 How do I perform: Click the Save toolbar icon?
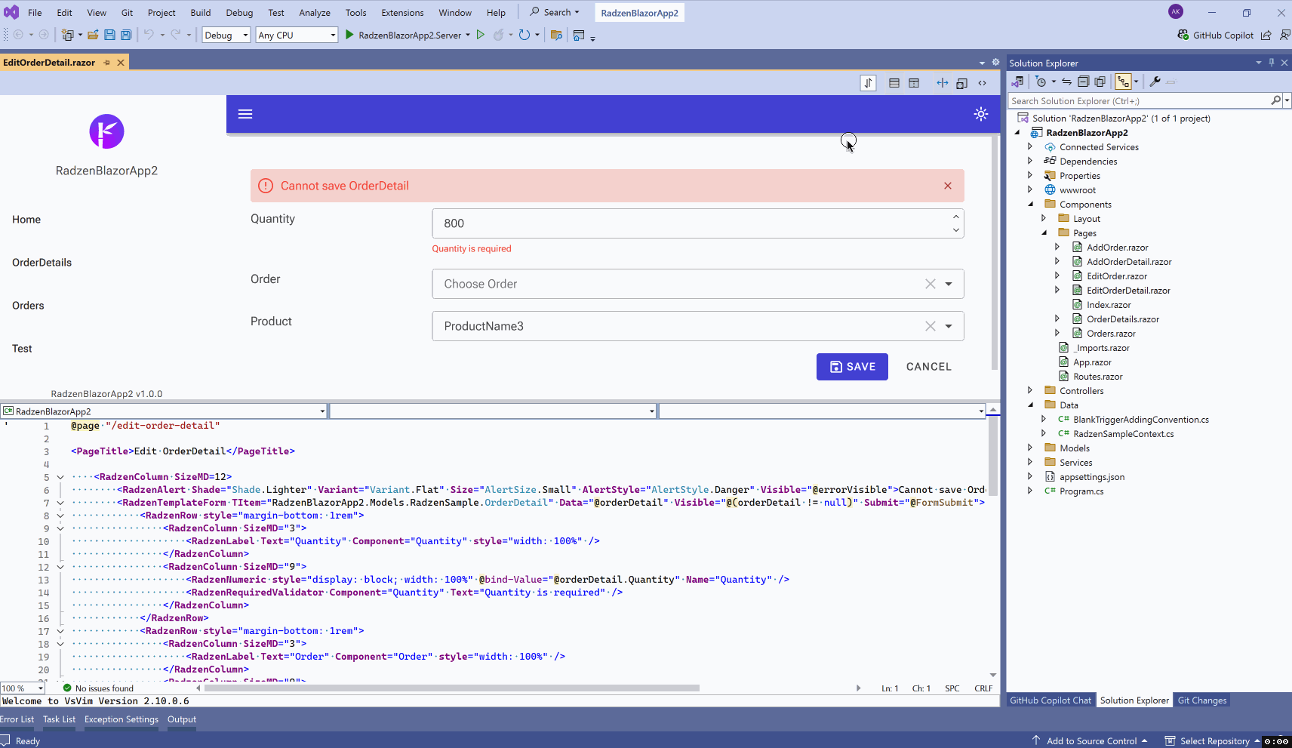109,35
